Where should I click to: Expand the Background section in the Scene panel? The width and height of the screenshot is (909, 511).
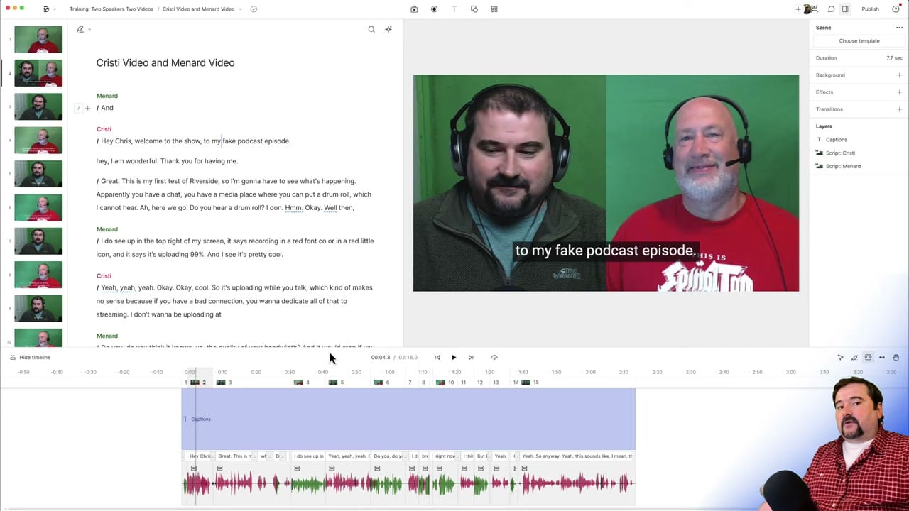point(899,75)
